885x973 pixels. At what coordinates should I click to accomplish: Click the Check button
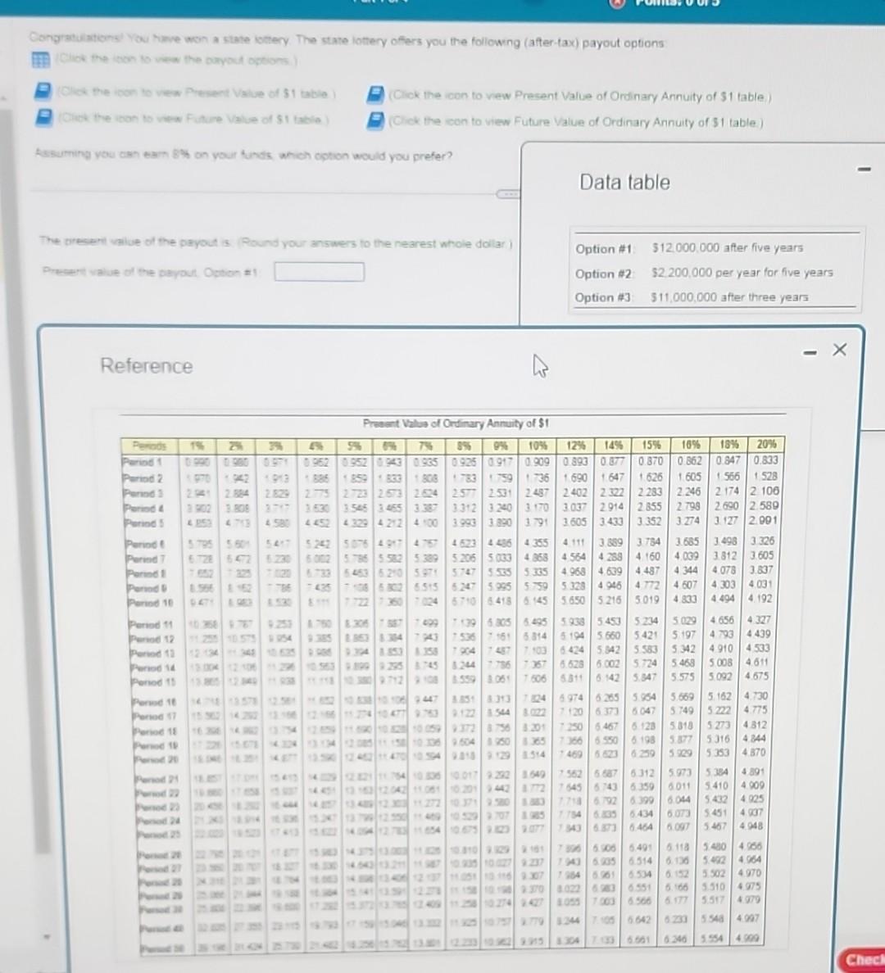pyautogui.click(x=863, y=958)
